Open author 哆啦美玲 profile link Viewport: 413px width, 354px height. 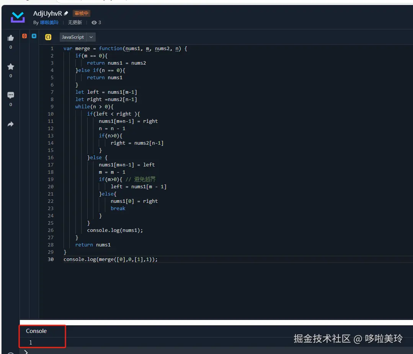click(49, 23)
